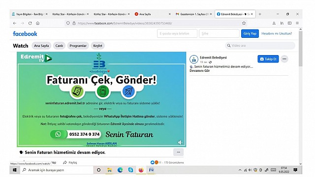This screenshot has width=315, height=177.
Task: Select the Programlar tab in Watch
Action: pos(78,46)
